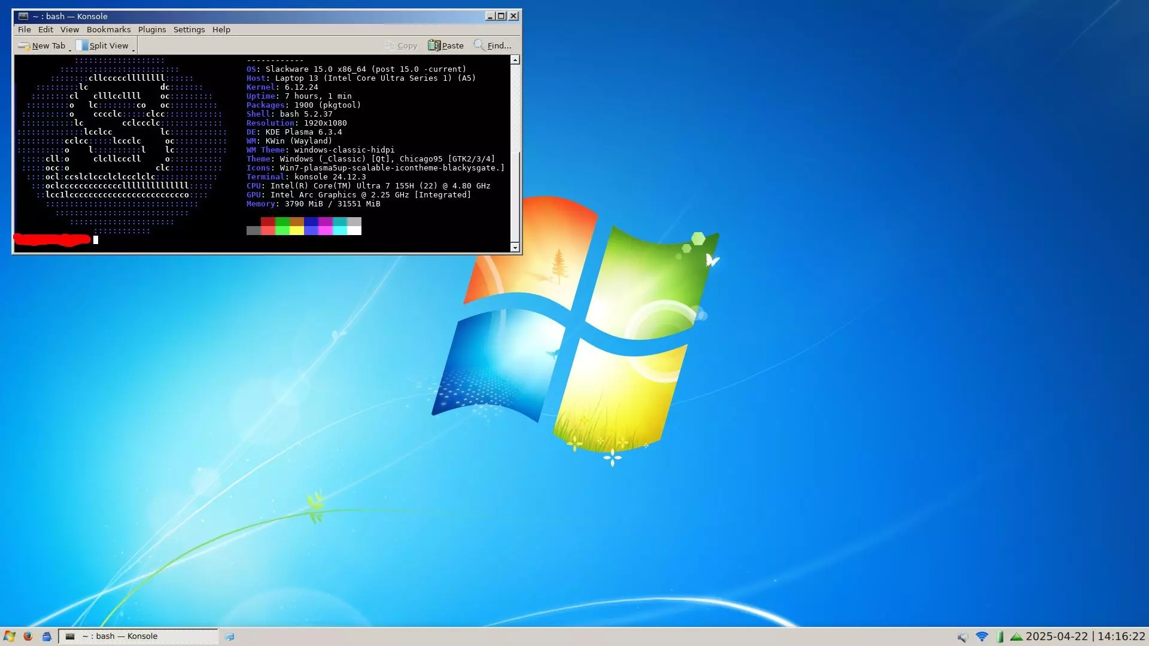
Task: Expand hidden tray icons green arrow
Action: click(x=1016, y=637)
